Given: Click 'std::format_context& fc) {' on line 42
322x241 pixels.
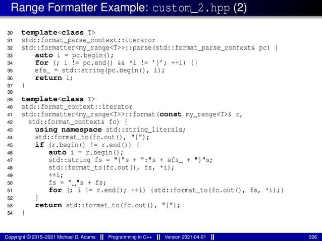Looking at the screenshot, I should pyautogui.click(x=78, y=122).
